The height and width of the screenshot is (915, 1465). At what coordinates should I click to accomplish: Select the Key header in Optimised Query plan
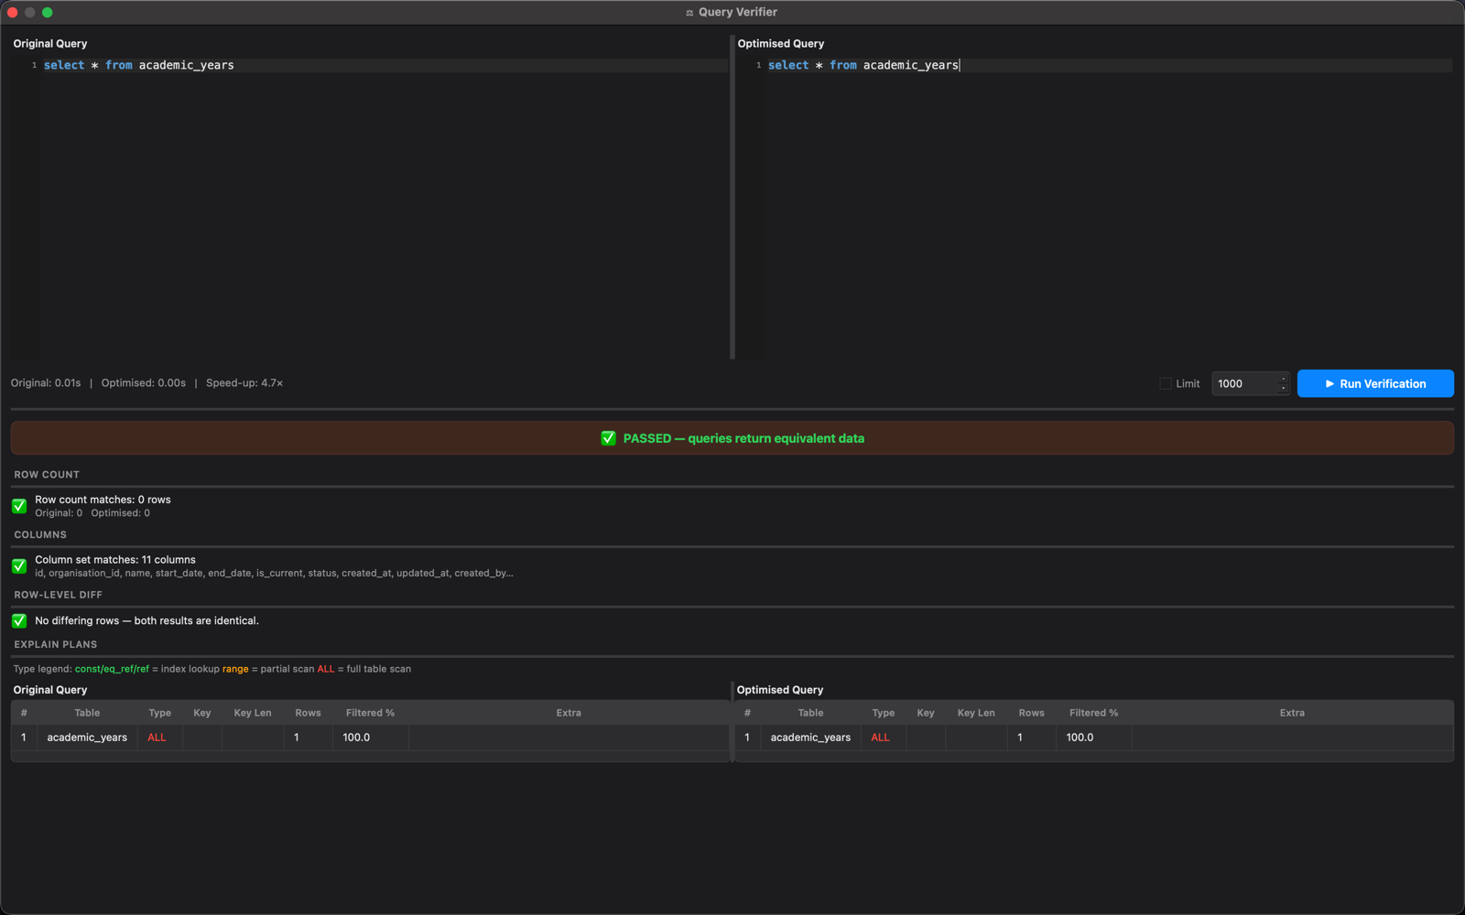click(926, 713)
